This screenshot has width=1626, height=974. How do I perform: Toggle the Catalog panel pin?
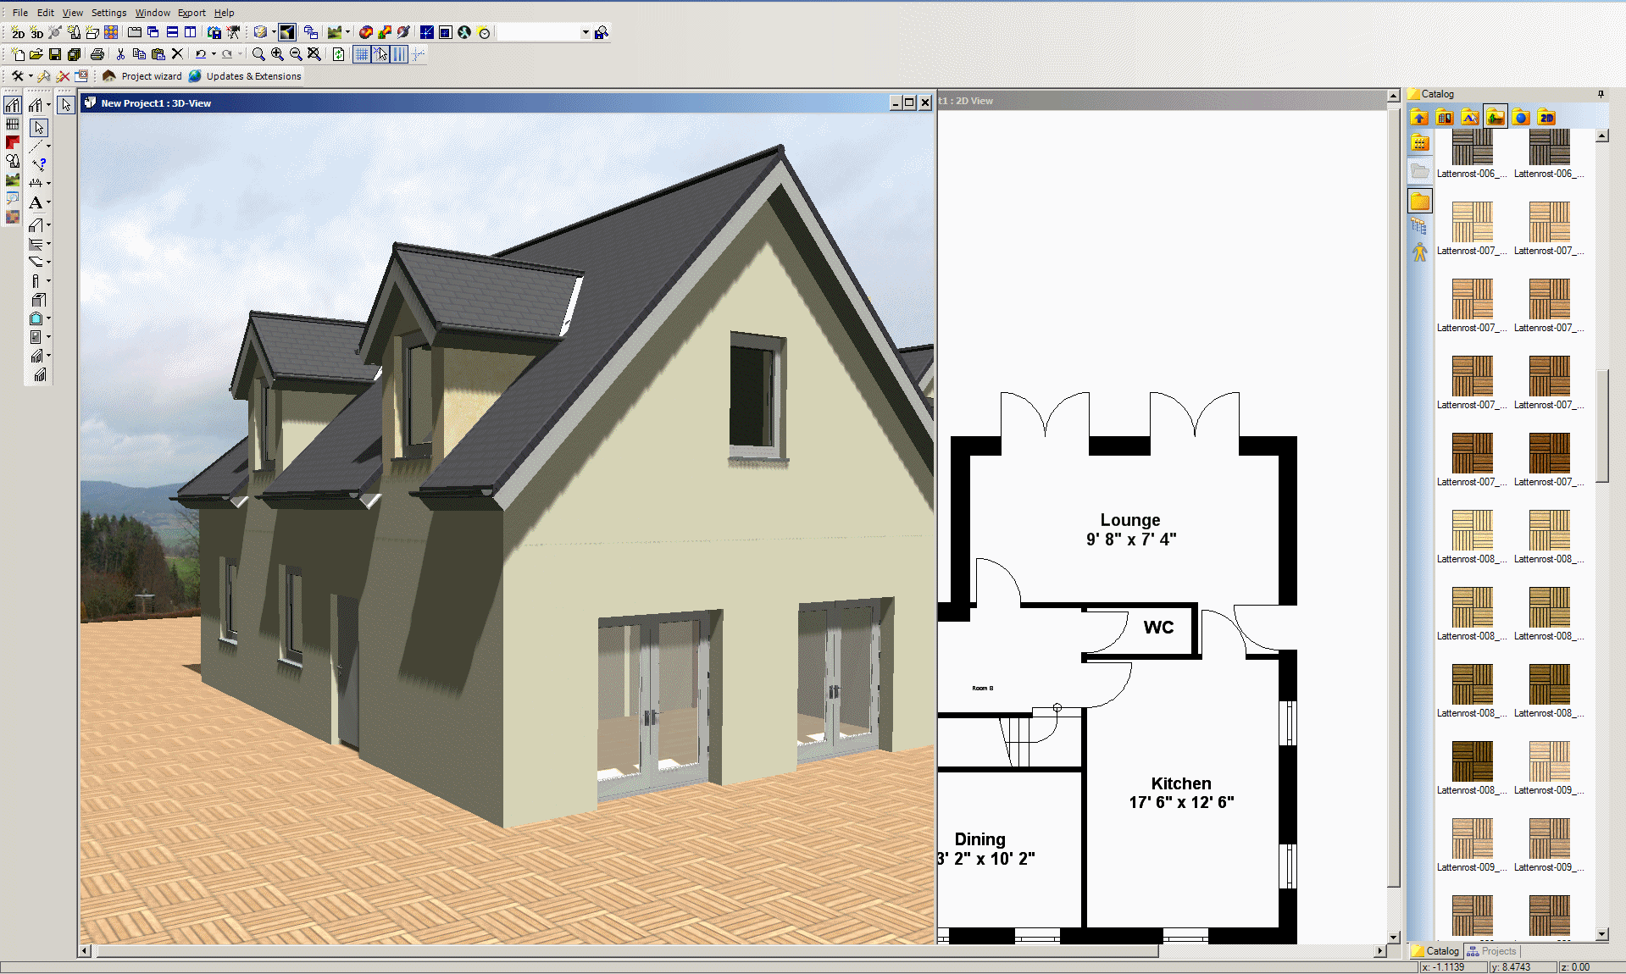[1601, 94]
